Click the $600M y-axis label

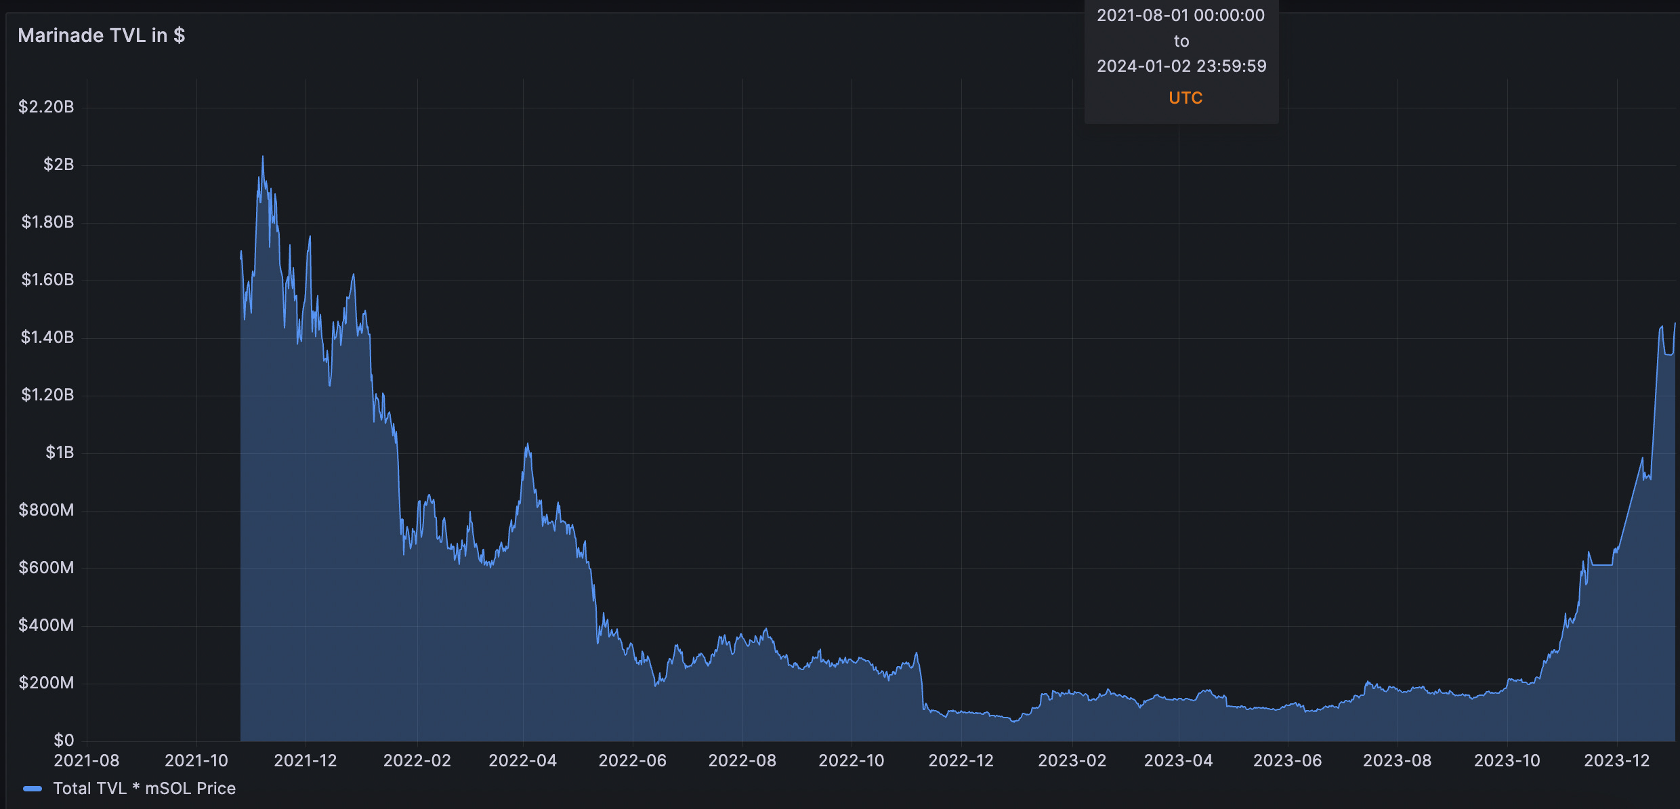(x=46, y=568)
